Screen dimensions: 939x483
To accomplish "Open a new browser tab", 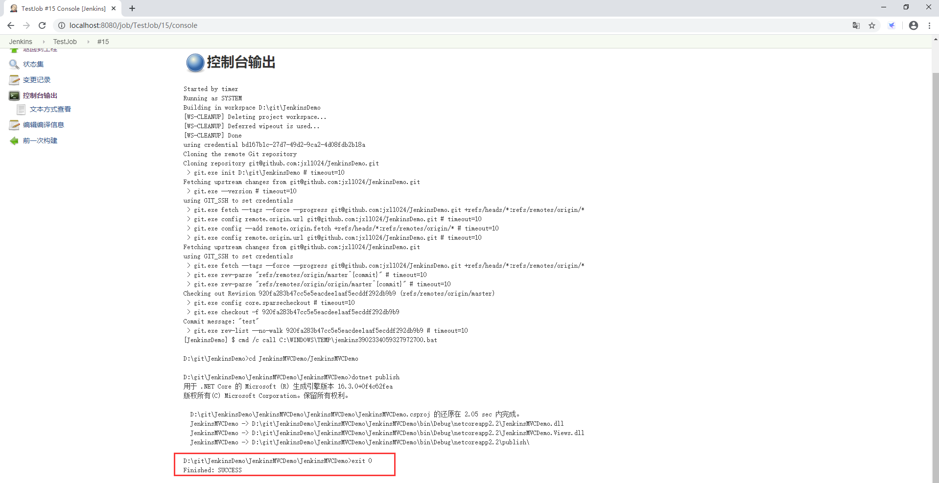I will point(132,8).
